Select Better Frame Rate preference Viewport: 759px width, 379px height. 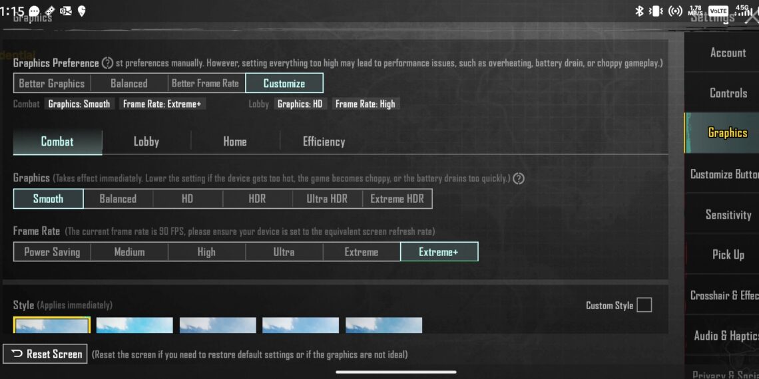205,83
